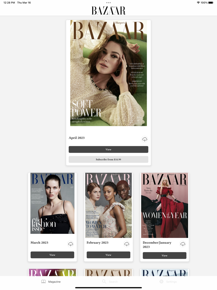217x290 pixels.
Task: Tap the 'Thu Mar 16' date in status bar
Action: 24,3
